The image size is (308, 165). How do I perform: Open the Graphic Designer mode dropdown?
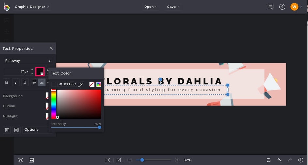(x=32, y=7)
